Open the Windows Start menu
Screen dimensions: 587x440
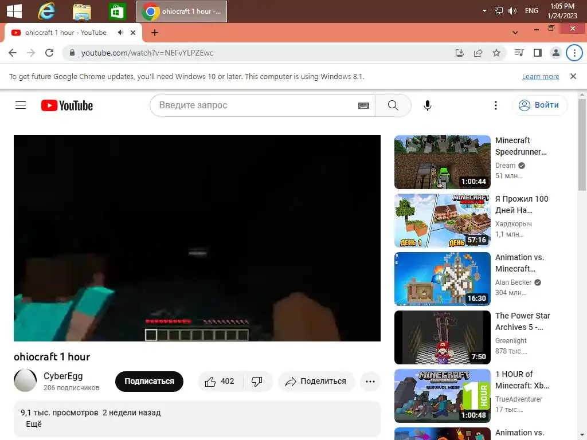point(14,11)
